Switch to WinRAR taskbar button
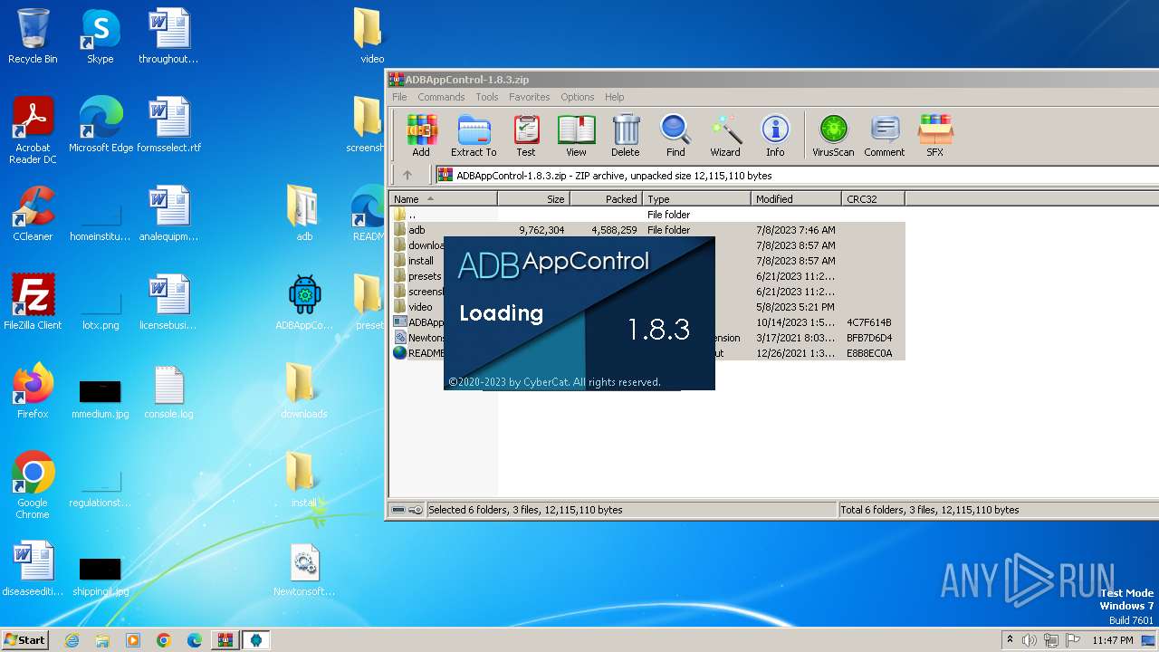This screenshot has width=1159, height=652. coord(225,640)
